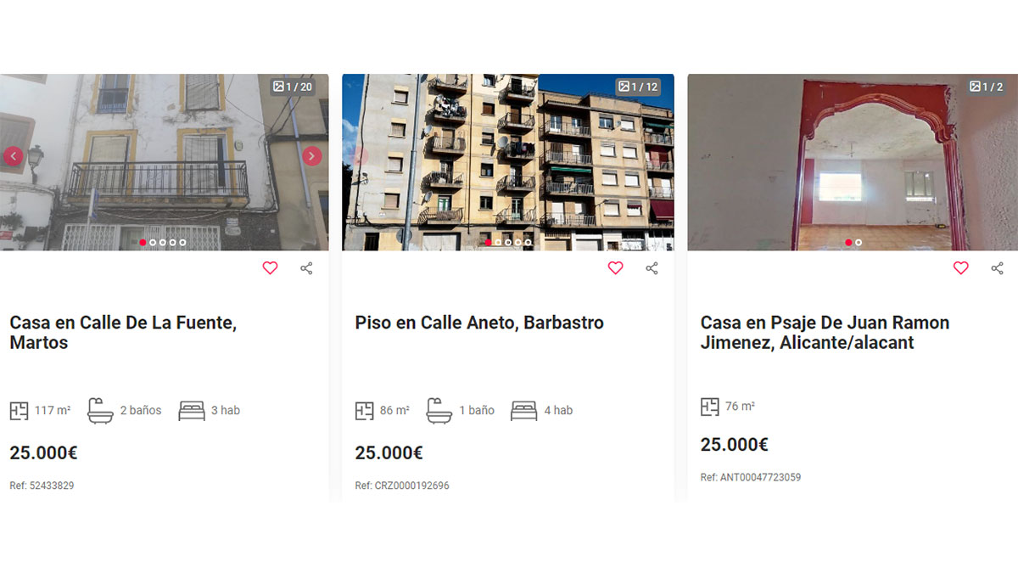Select the third carousel dot on the Barbastro photos
The width and height of the screenshot is (1018, 573).
[508, 242]
